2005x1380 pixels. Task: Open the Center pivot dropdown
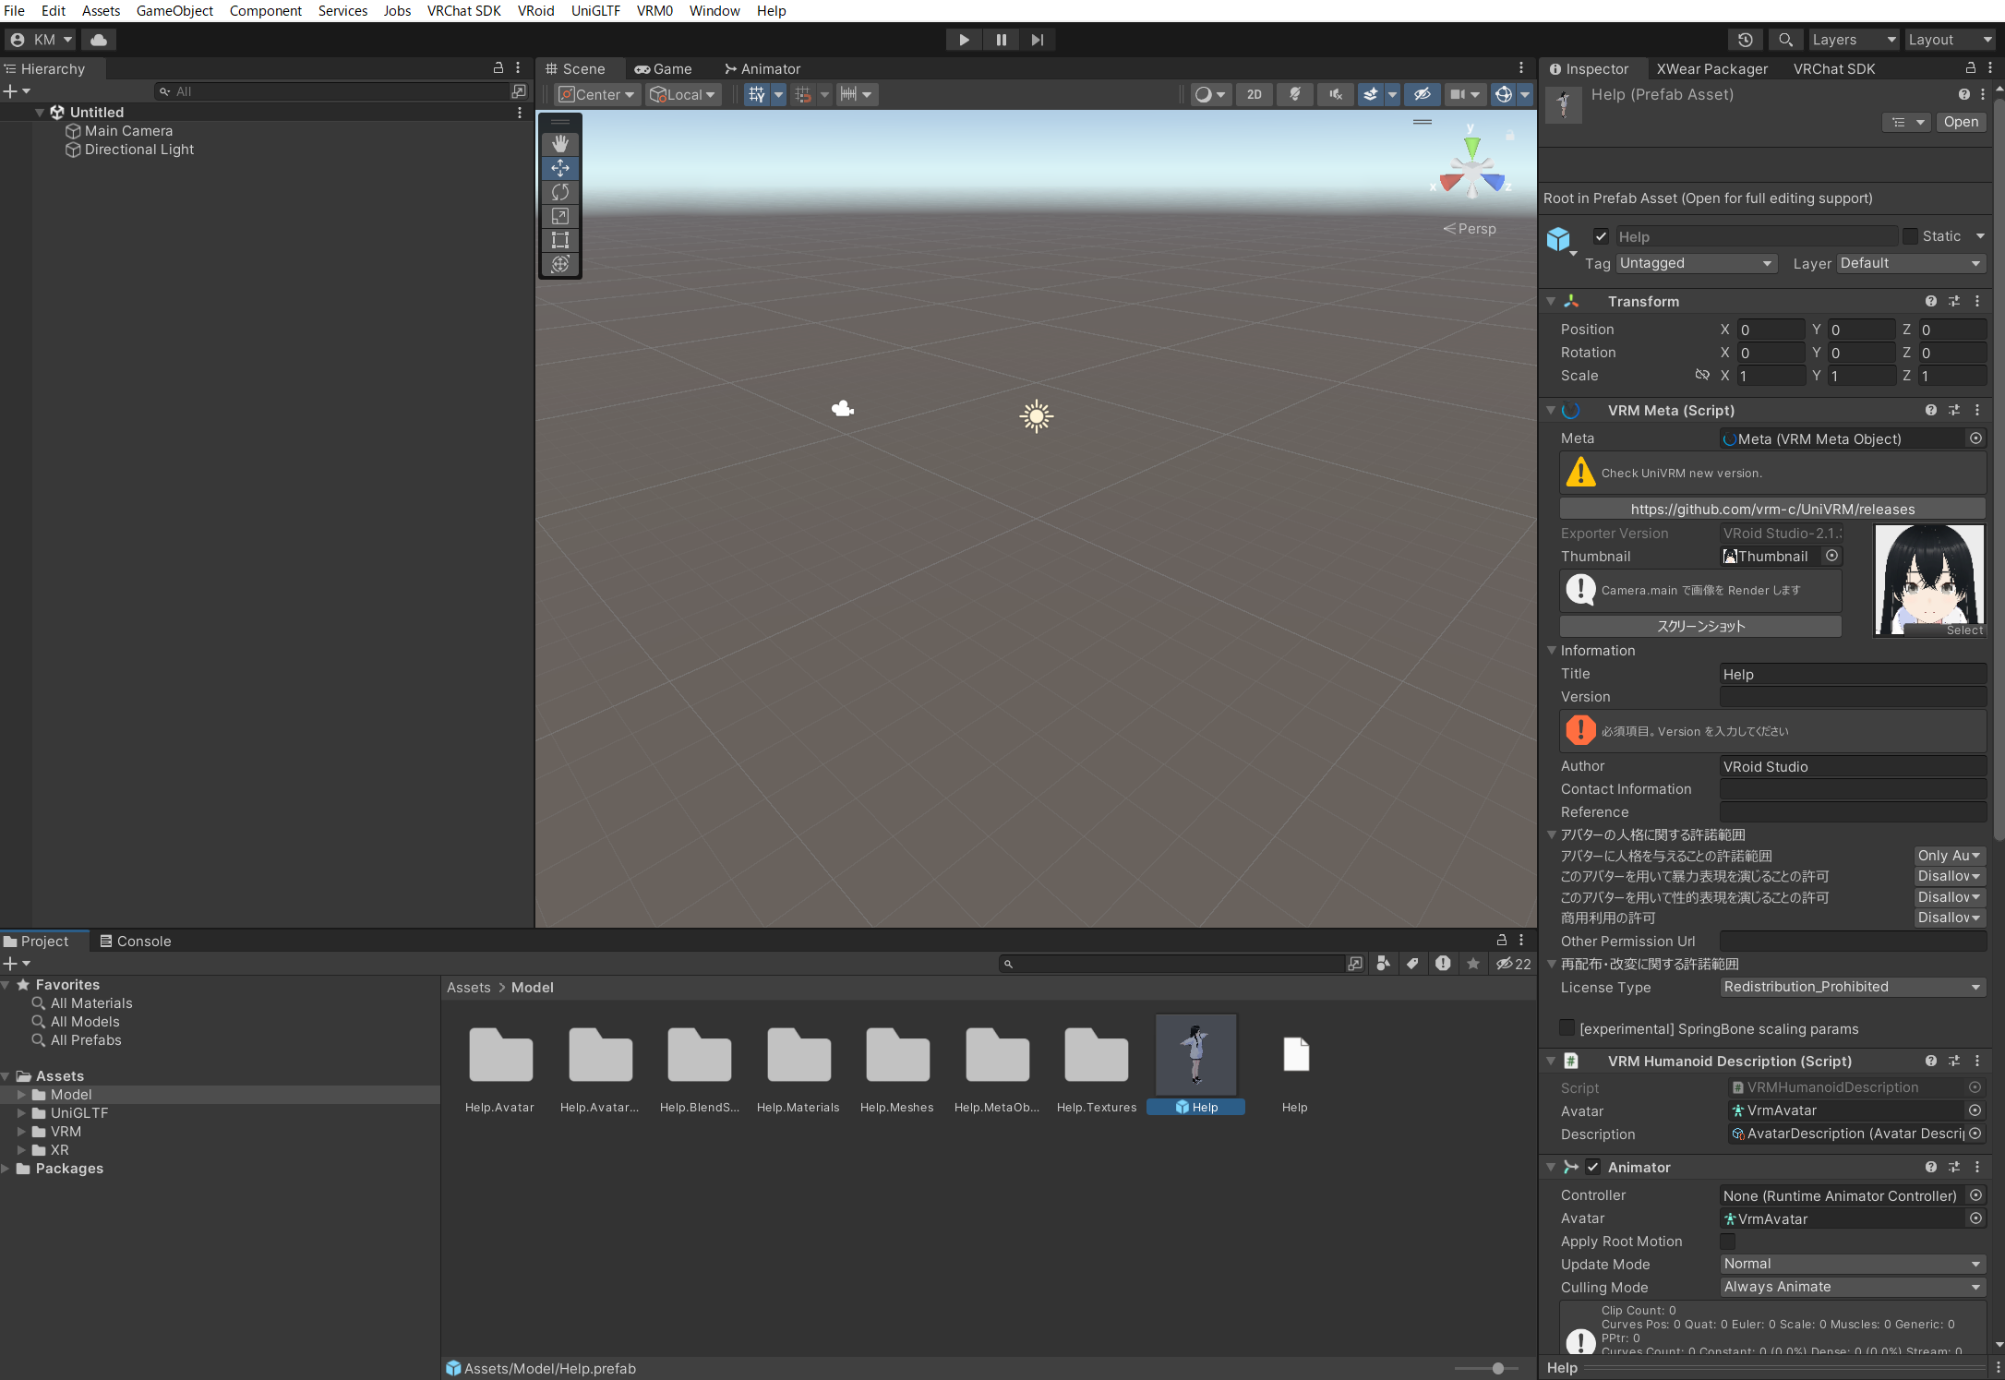[596, 94]
